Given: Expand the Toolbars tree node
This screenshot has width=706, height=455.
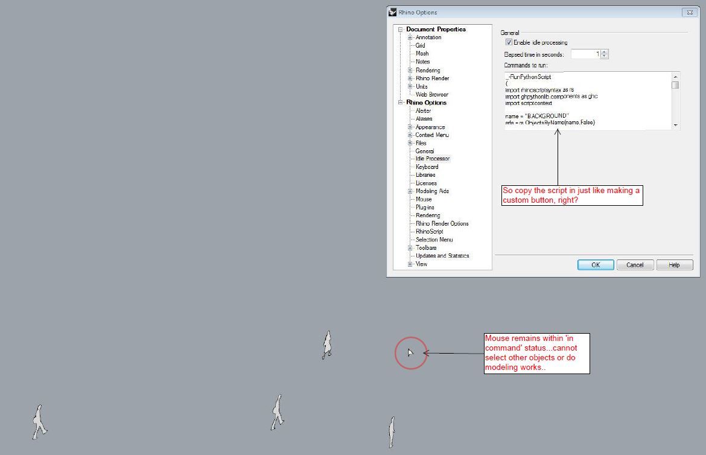Looking at the screenshot, I should (x=410, y=247).
